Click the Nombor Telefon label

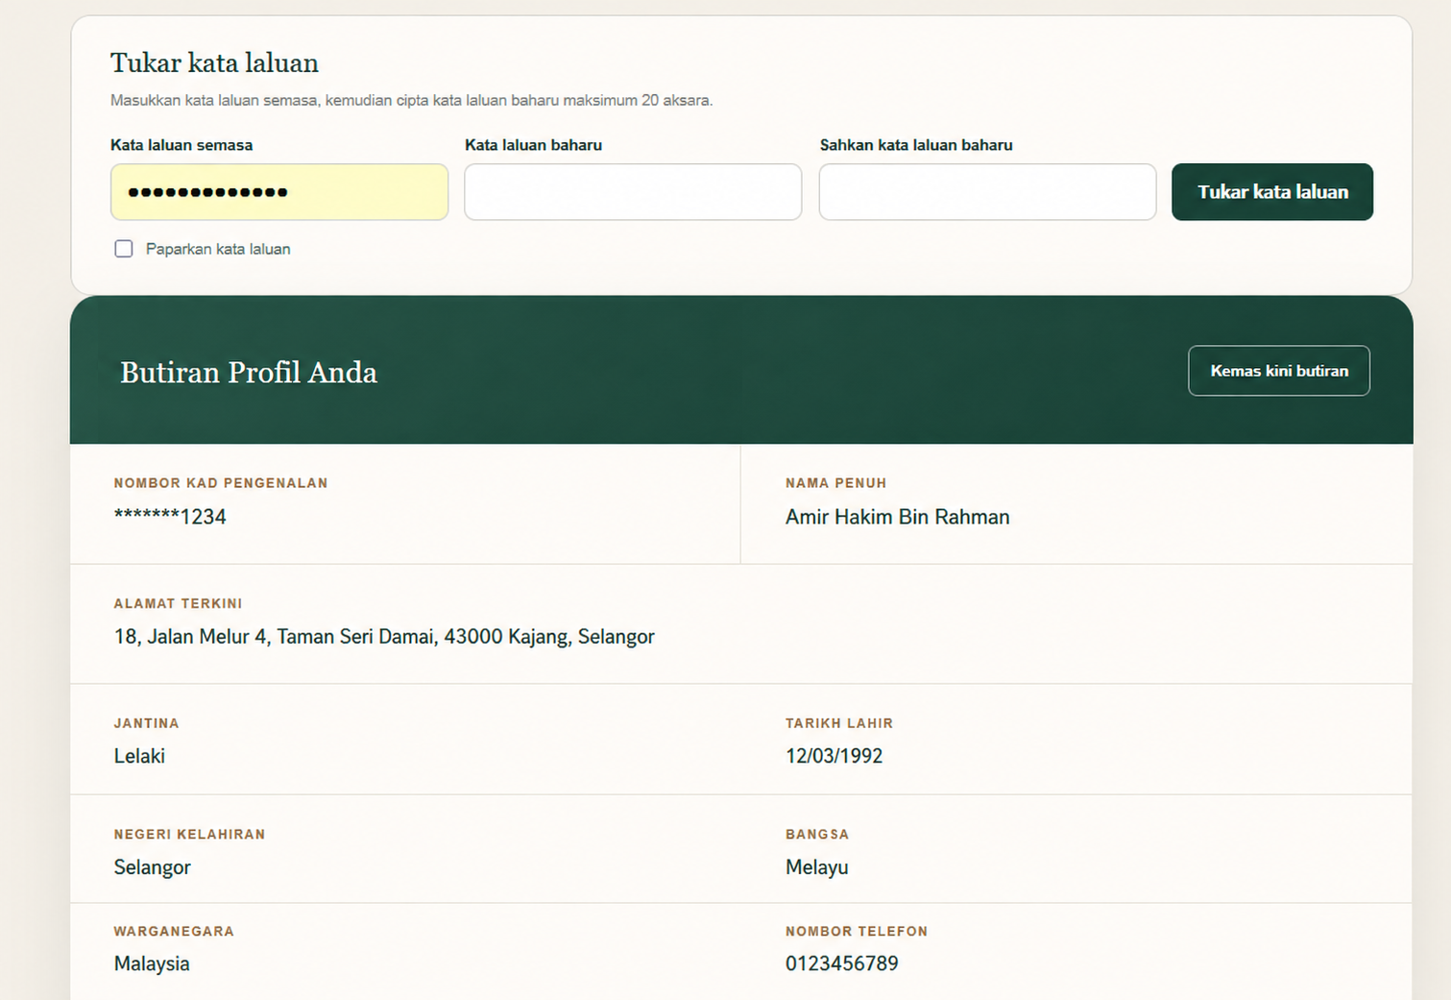coord(857,931)
